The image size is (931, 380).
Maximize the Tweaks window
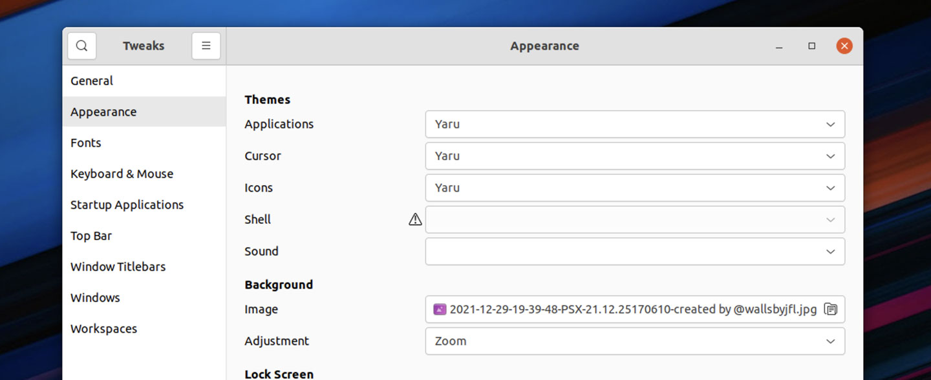[812, 46]
